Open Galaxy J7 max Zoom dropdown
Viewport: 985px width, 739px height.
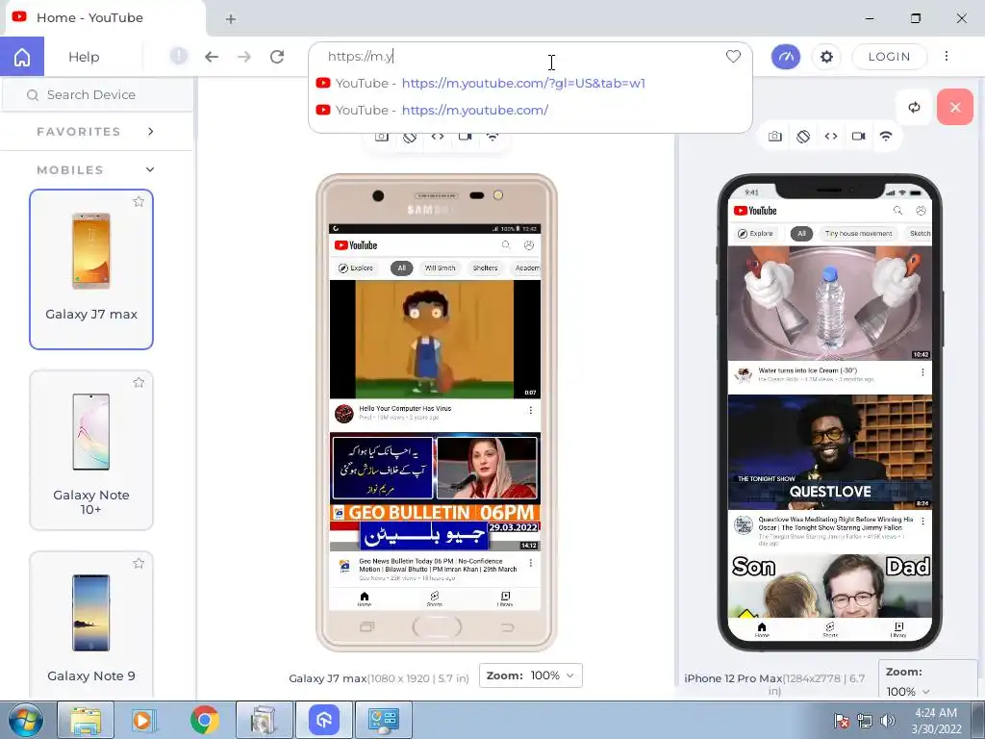pyautogui.click(x=531, y=675)
